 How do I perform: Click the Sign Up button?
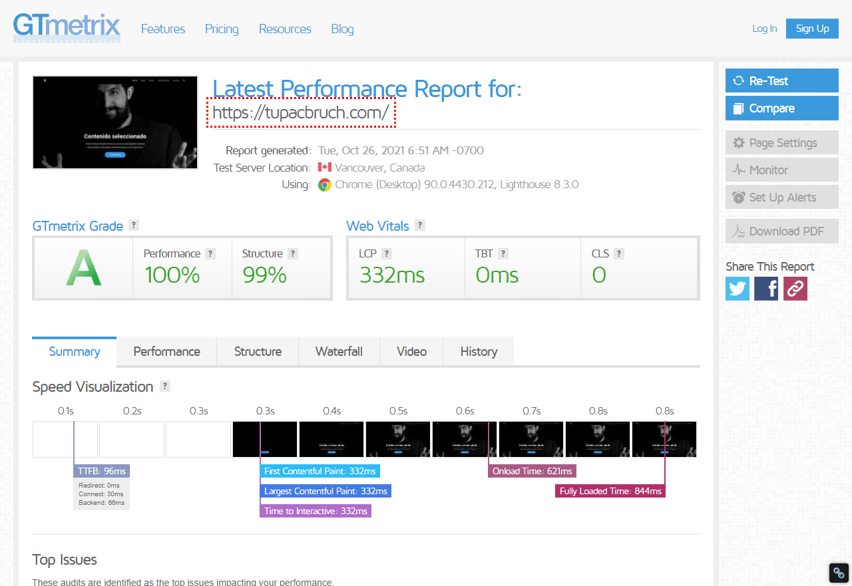(x=811, y=29)
